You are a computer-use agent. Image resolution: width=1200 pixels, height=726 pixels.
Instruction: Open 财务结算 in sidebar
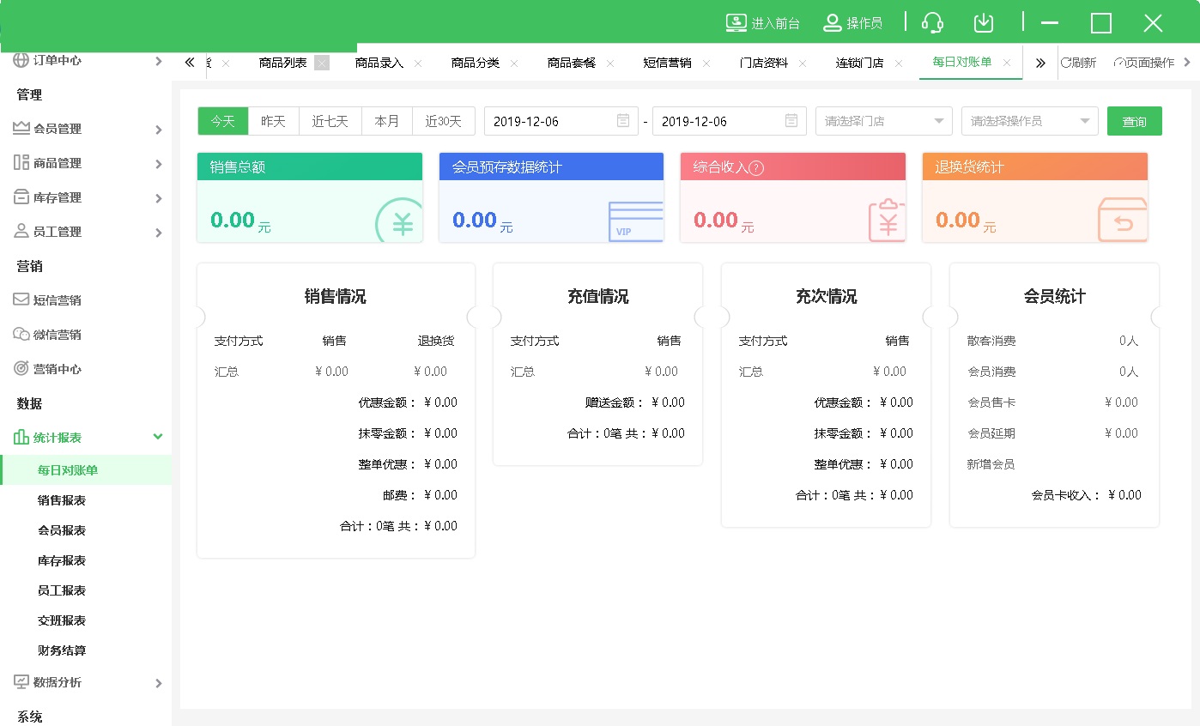point(62,650)
